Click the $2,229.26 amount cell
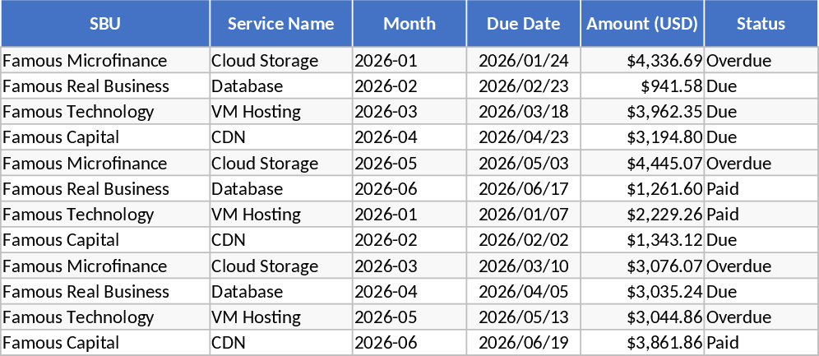 coord(642,215)
